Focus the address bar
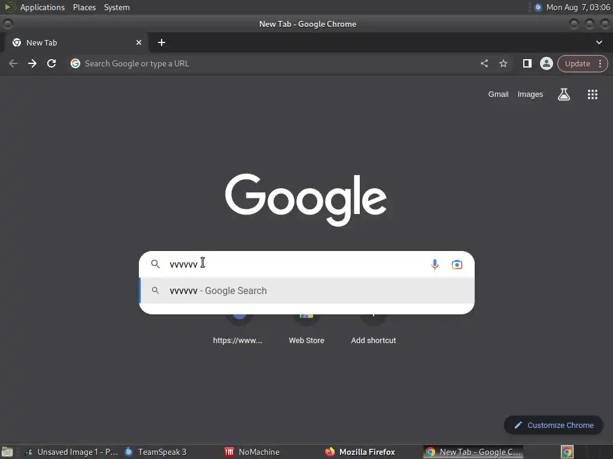613x459 pixels. coord(274,63)
